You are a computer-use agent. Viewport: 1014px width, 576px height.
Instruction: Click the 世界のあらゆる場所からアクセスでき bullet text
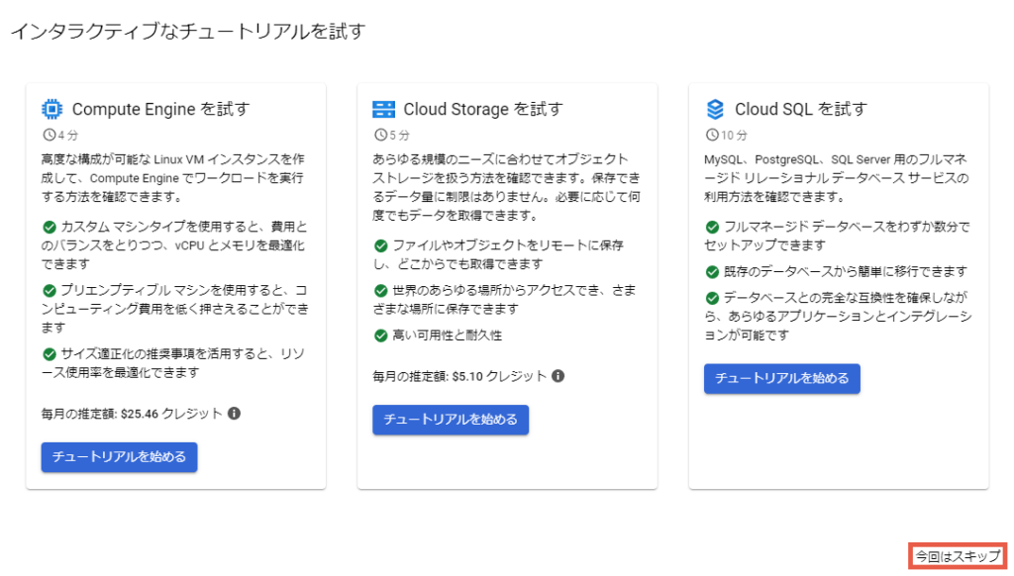(504, 300)
